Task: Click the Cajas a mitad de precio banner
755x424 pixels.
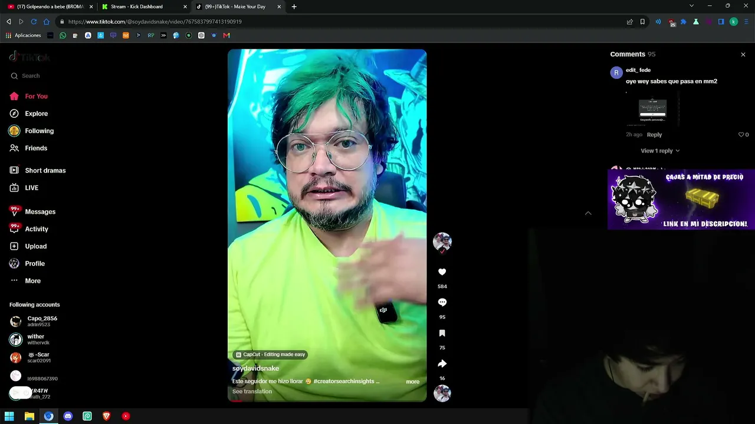Action: click(681, 200)
